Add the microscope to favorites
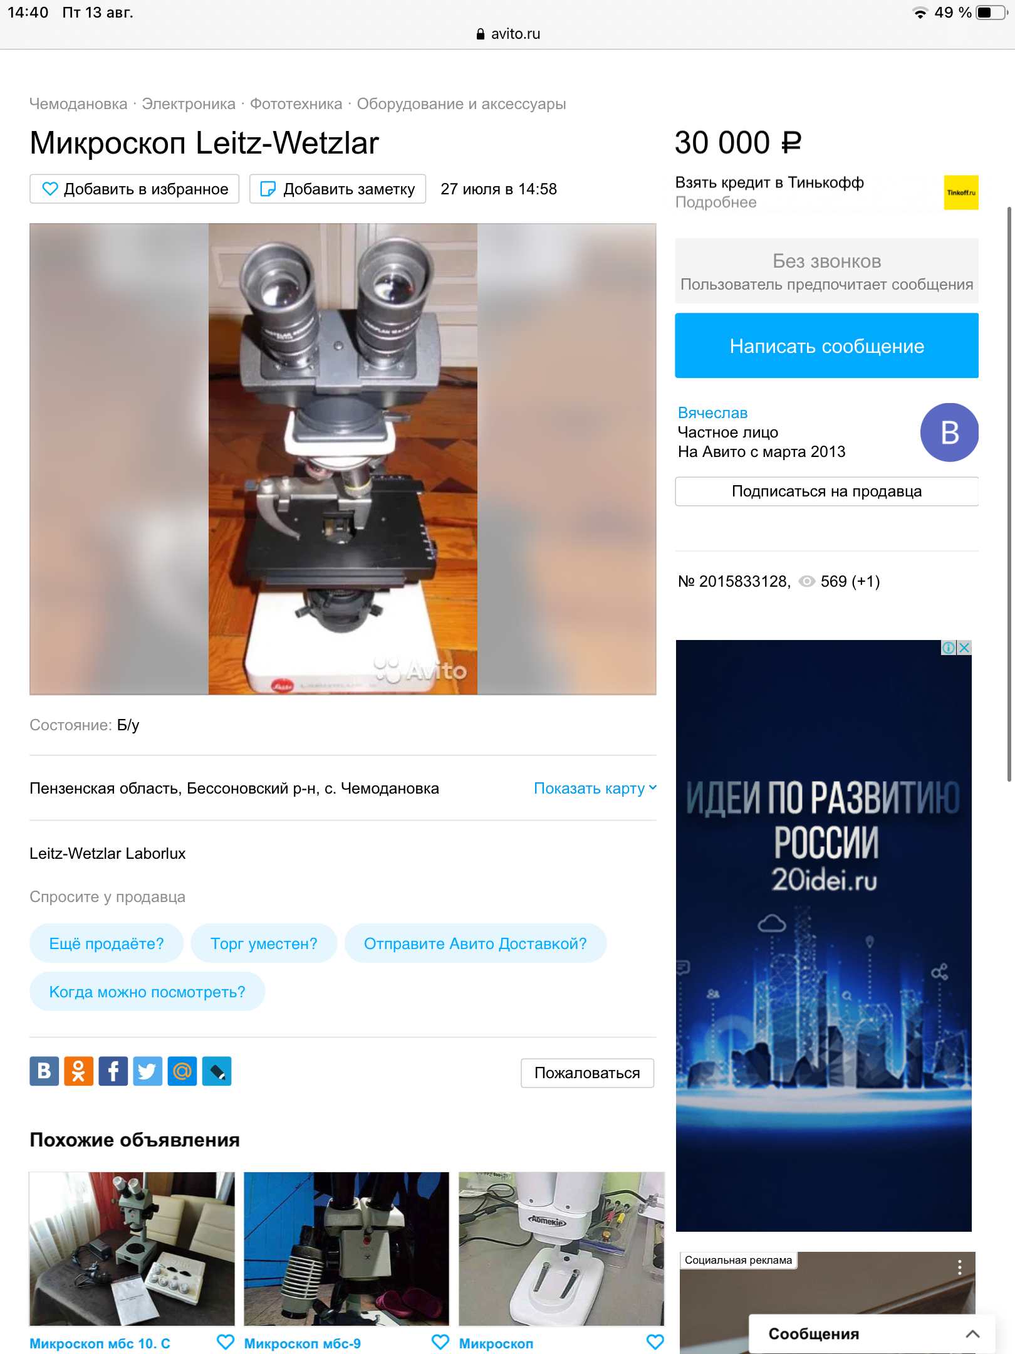The height and width of the screenshot is (1354, 1015). point(135,189)
